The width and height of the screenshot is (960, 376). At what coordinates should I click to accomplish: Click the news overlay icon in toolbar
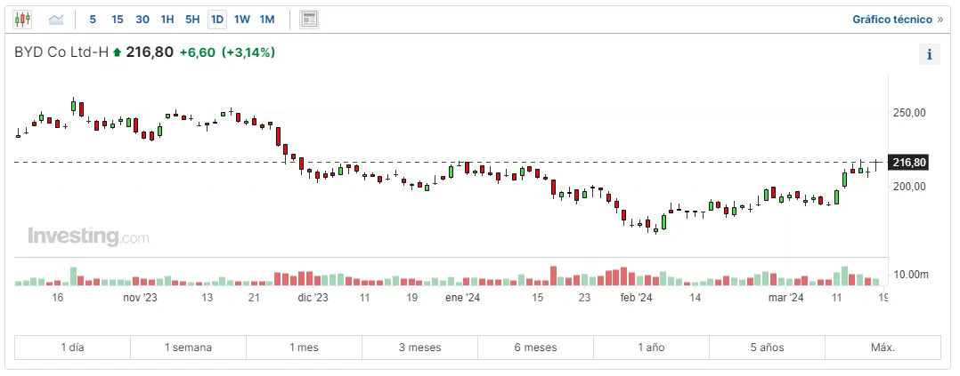pyautogui.click(x=309, y=19)
